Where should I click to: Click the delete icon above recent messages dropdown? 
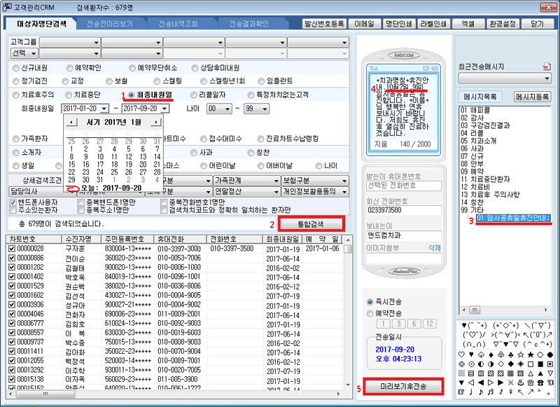pyautogui.click(x=547, y=67)
